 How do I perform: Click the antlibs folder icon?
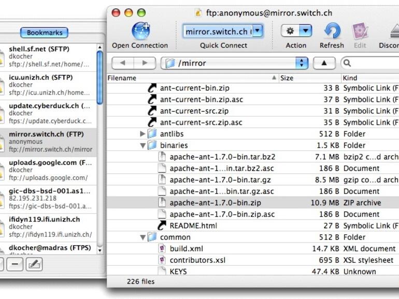coord(152,133)
